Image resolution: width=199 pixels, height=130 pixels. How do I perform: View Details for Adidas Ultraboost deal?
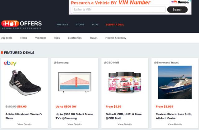point(25,124)
